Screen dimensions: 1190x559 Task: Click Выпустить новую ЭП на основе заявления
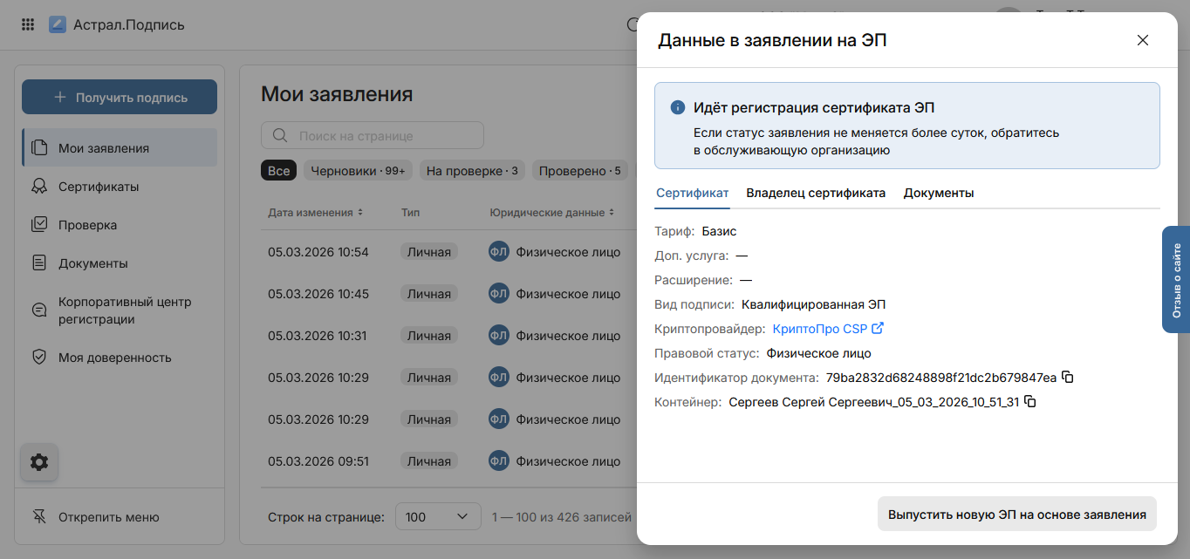click(1016, 515)
